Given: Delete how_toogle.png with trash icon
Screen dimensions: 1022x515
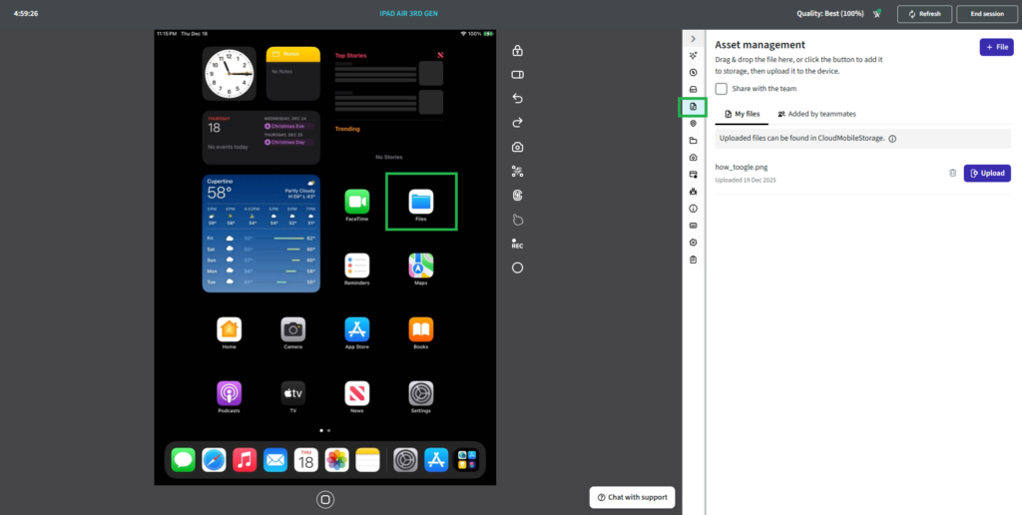Looking at the screenshot, I should (952, 173).
